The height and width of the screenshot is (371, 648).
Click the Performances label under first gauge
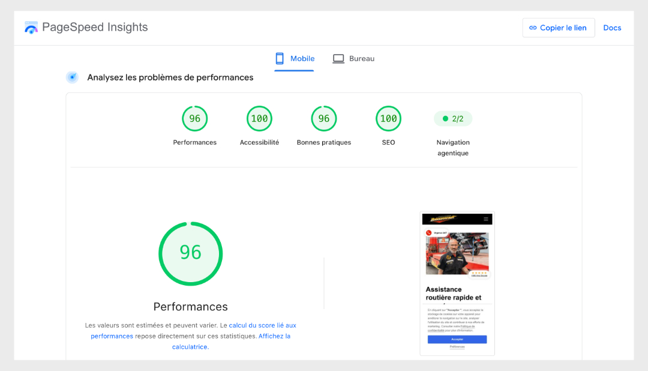[x=194, y=142]
